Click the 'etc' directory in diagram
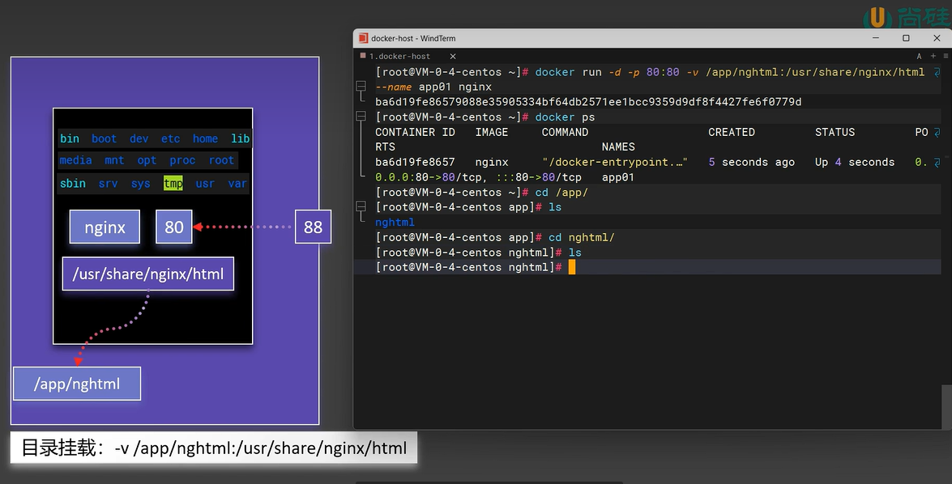This screenshot has width=952, height=484. point(171,138)
